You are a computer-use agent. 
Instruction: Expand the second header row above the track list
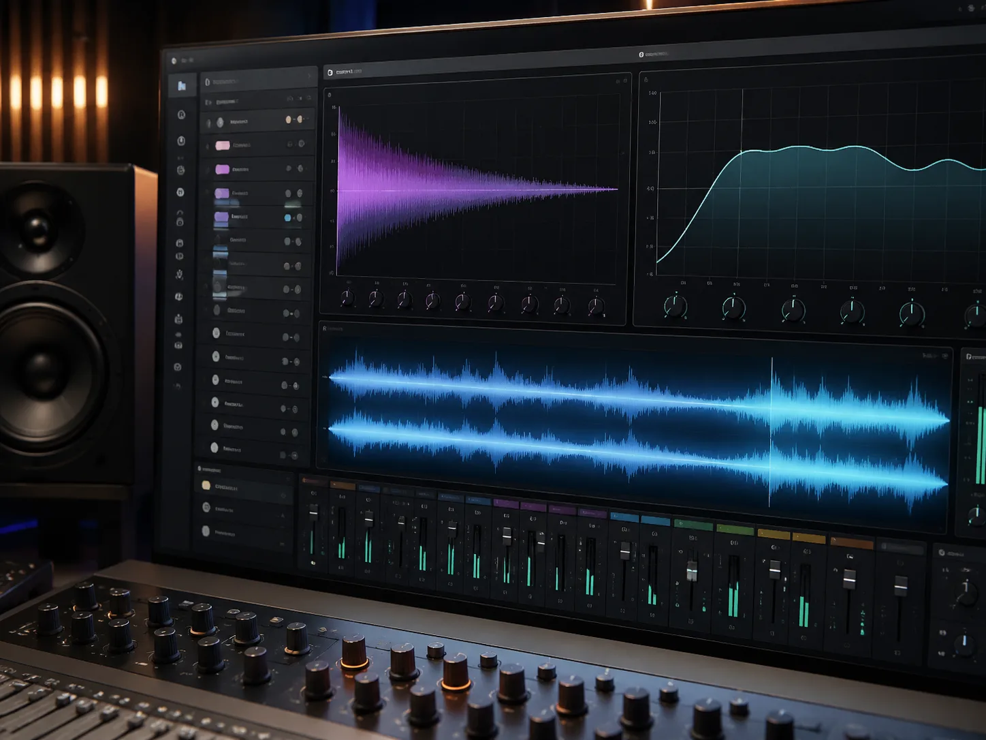coord(257,101)
